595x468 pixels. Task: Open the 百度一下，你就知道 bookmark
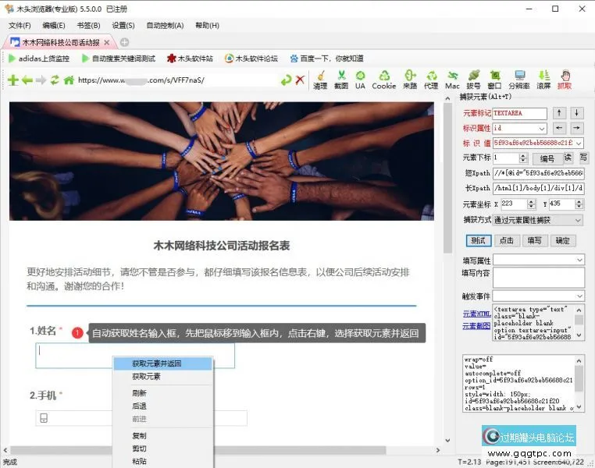click(x=326, y=58)
